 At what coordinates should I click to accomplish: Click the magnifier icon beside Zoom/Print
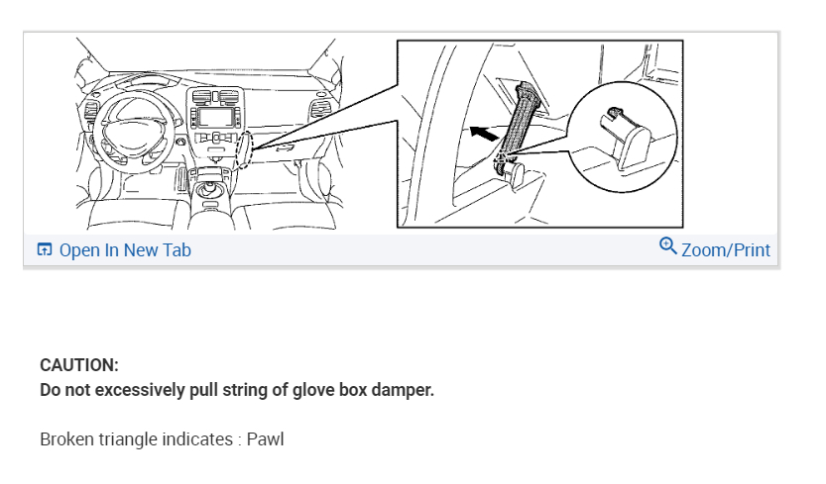(x=668, y=245)
